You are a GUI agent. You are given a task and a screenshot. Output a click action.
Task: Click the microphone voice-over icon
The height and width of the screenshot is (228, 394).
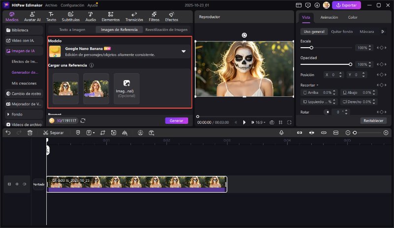(281, 133)
